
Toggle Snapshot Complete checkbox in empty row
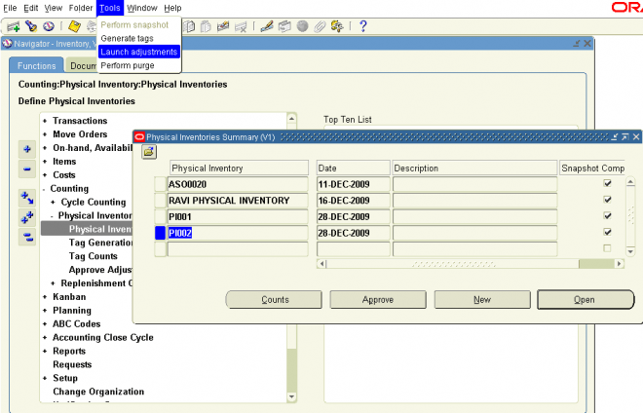coord(607,248)
